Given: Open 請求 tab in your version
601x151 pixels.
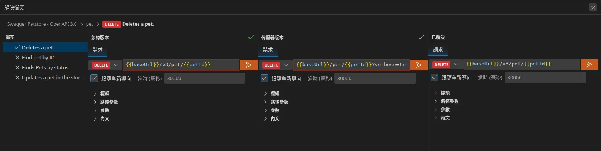Looking at the screenshot, I should click(98, 50).
